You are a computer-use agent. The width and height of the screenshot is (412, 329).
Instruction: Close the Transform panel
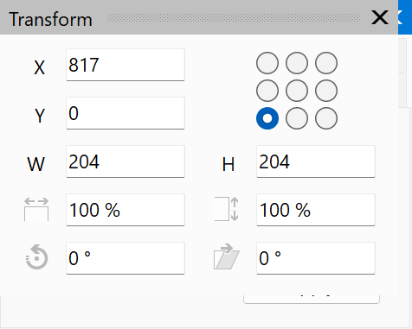click(x=380, y=17)
